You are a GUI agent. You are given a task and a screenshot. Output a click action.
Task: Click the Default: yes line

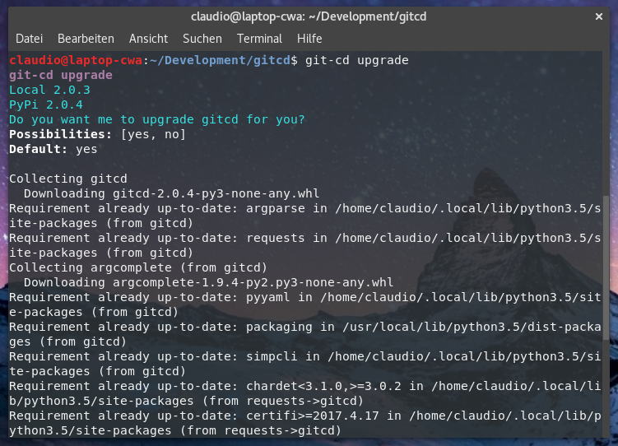[x=53, y=149]
